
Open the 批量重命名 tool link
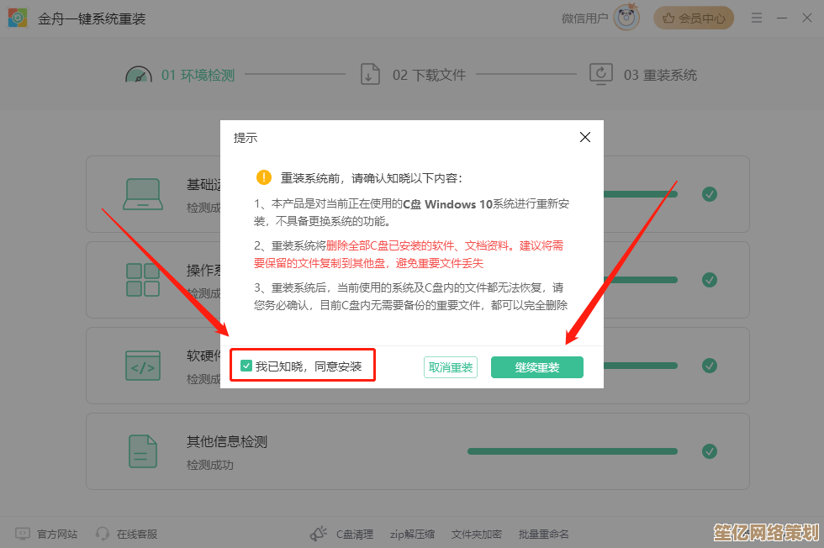tap(543, 535)
